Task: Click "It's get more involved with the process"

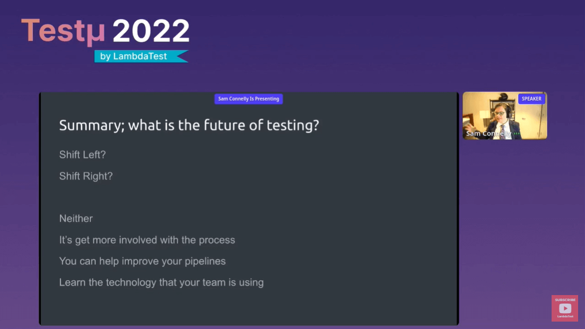Action: [147, 240]
